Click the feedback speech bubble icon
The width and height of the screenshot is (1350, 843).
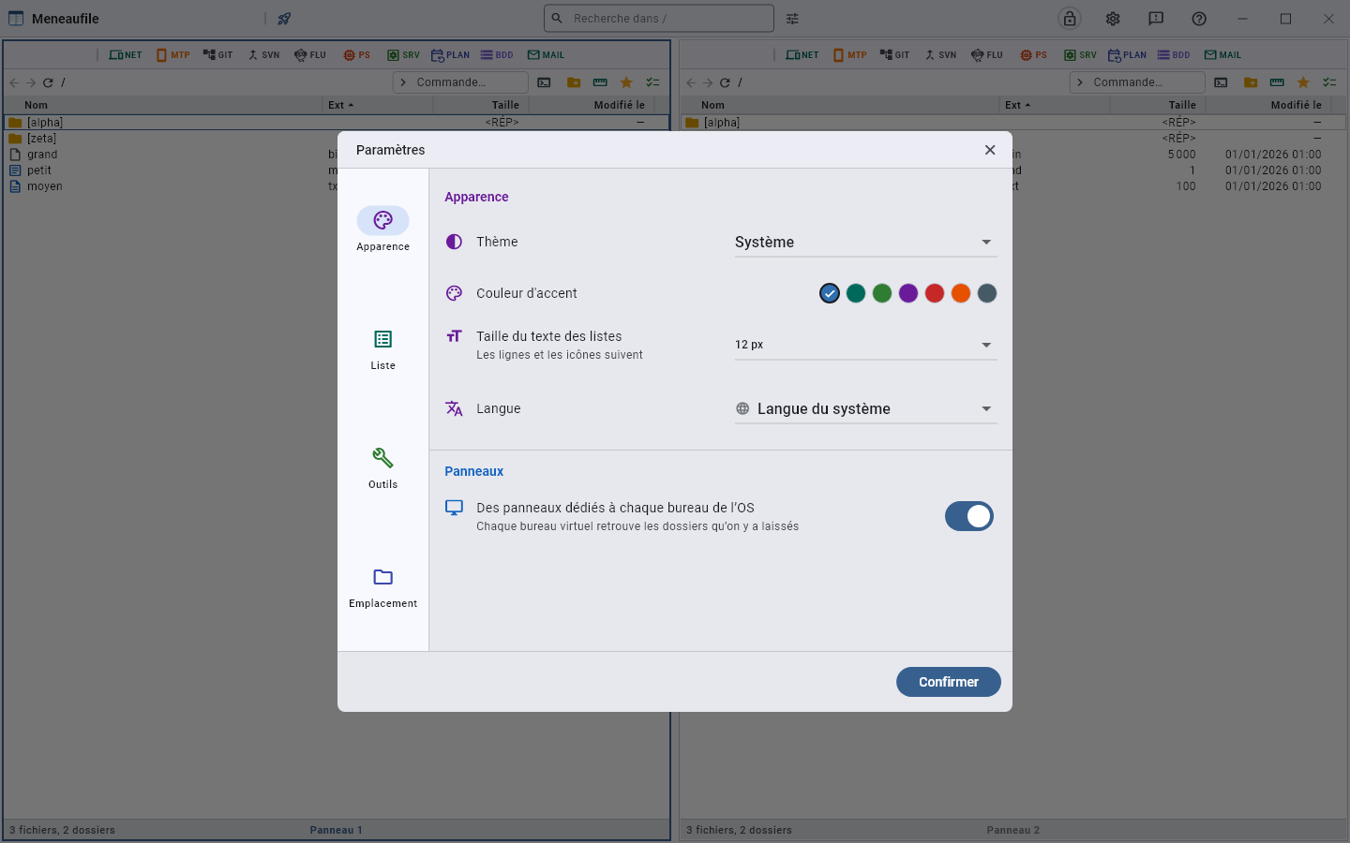1156,19
